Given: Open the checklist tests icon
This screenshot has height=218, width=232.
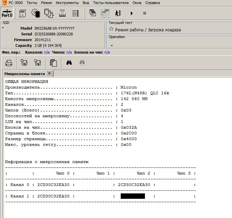Looking at the screenshot, I should pos(76,13).
